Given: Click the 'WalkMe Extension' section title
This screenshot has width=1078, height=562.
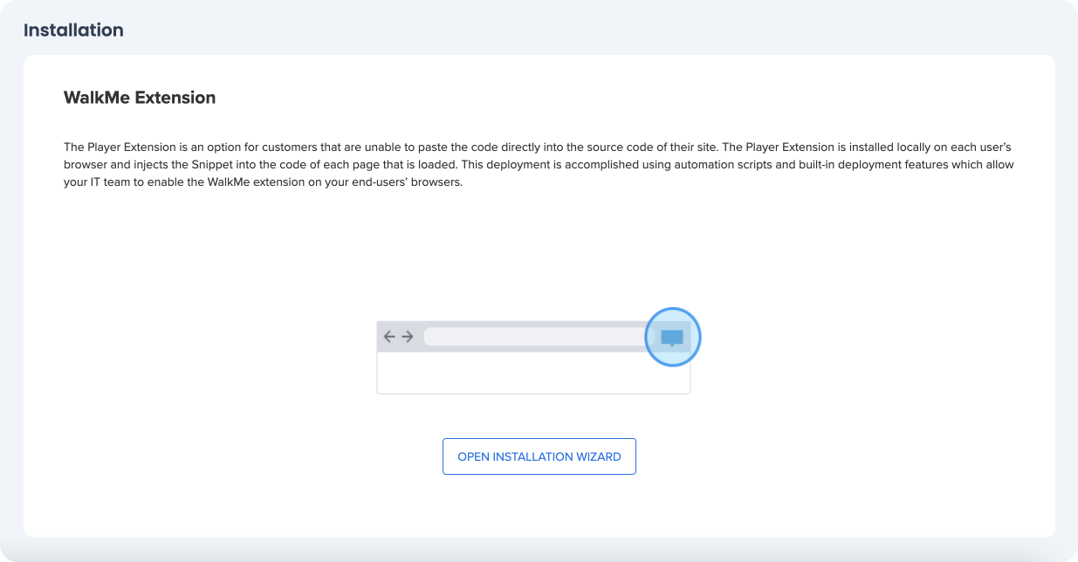Looking at the screenshot, I should click(x=140, y=98).
